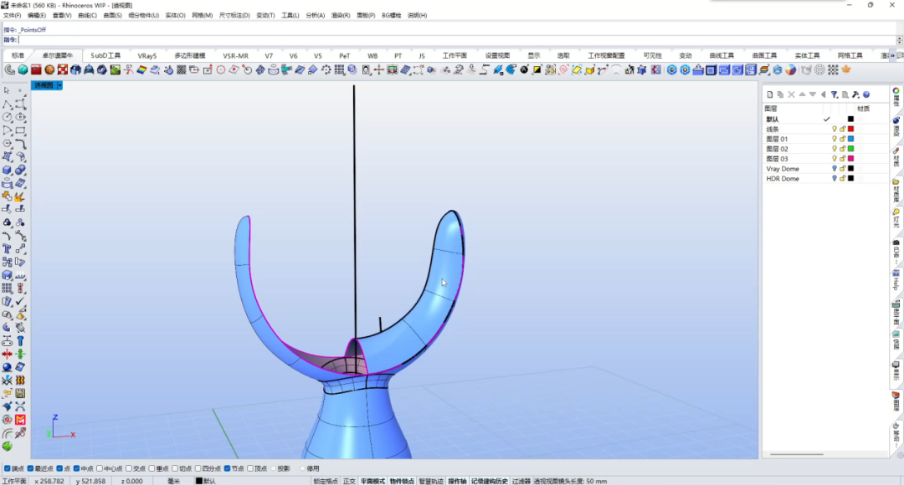Toggle 锁定格点 grid snap button
Image resolution: width=904 pixels, height=485 pixels.
coord(326,481)
